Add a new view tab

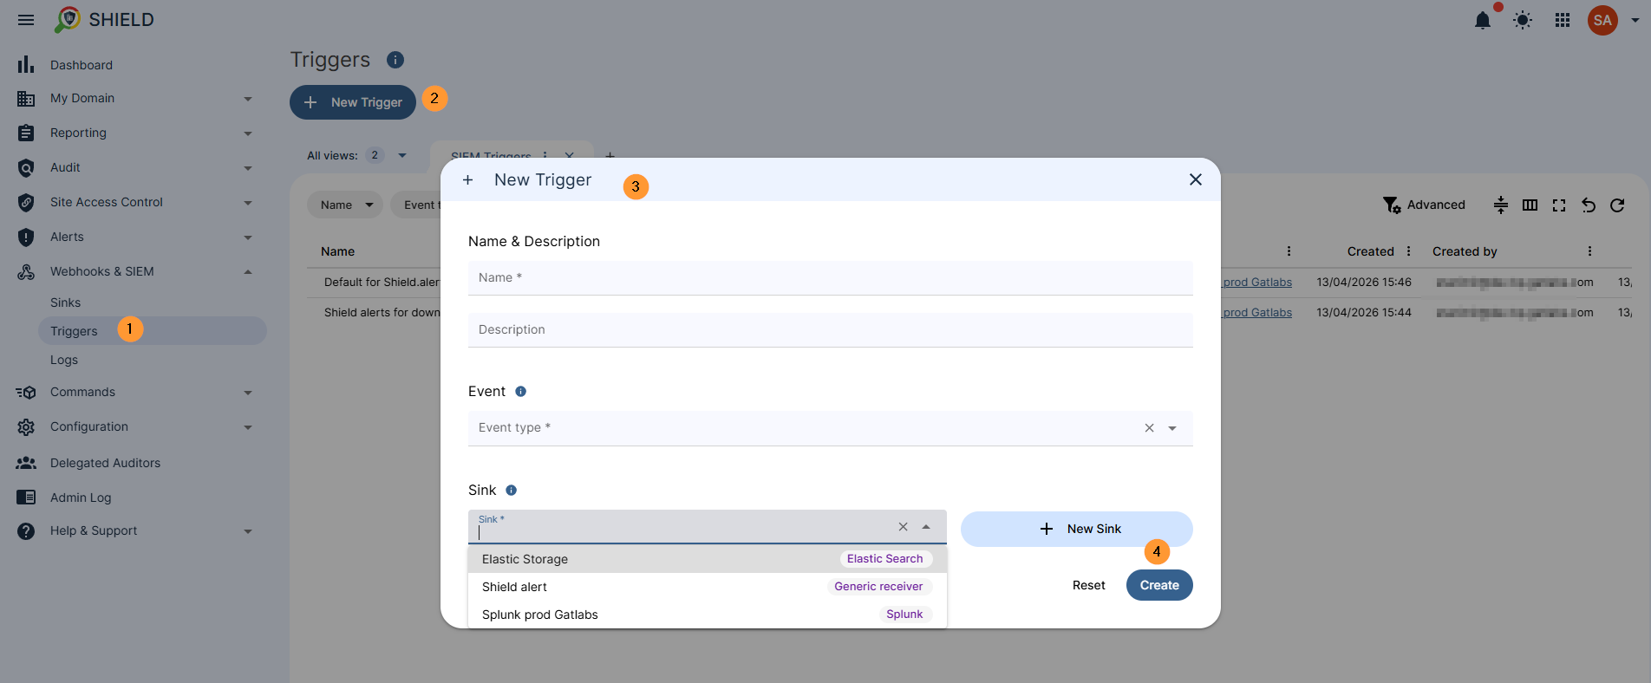(x=610, y=156)
